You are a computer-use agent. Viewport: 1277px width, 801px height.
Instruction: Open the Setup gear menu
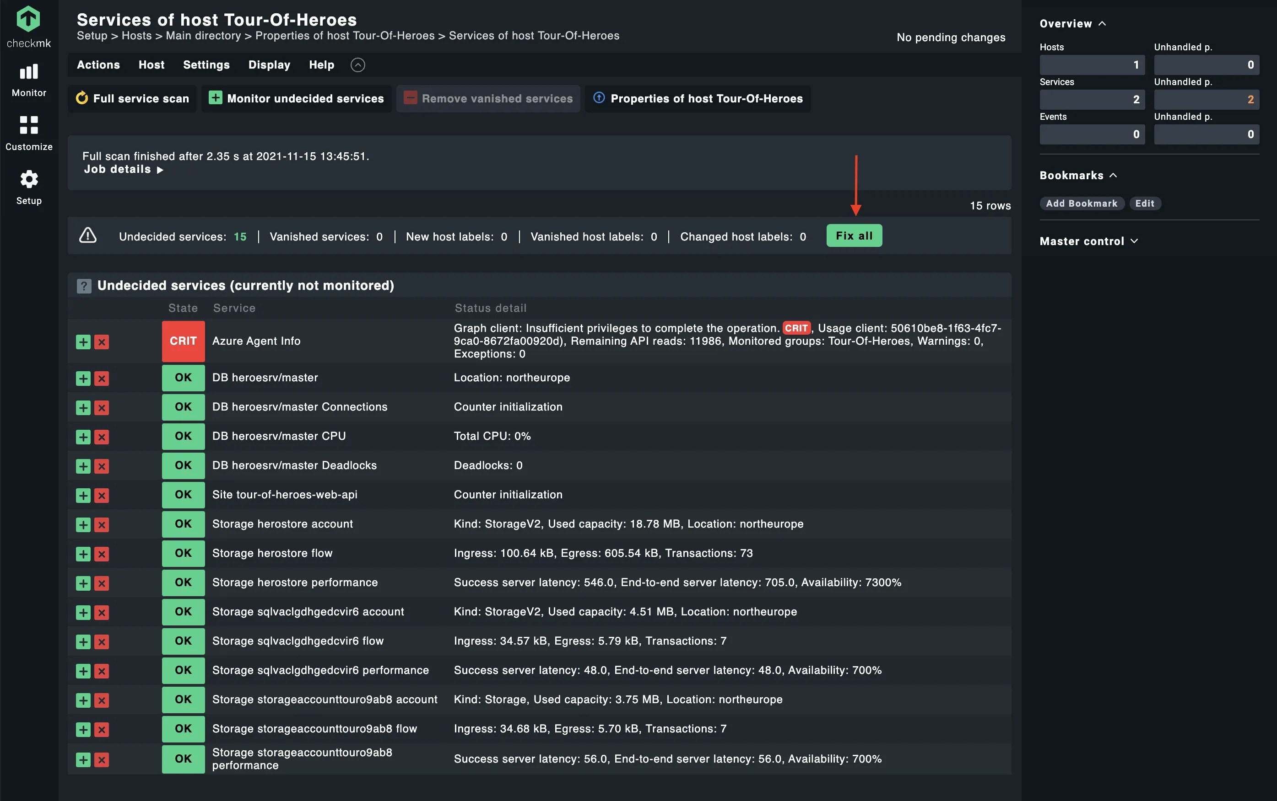click(x=29, y=187)
